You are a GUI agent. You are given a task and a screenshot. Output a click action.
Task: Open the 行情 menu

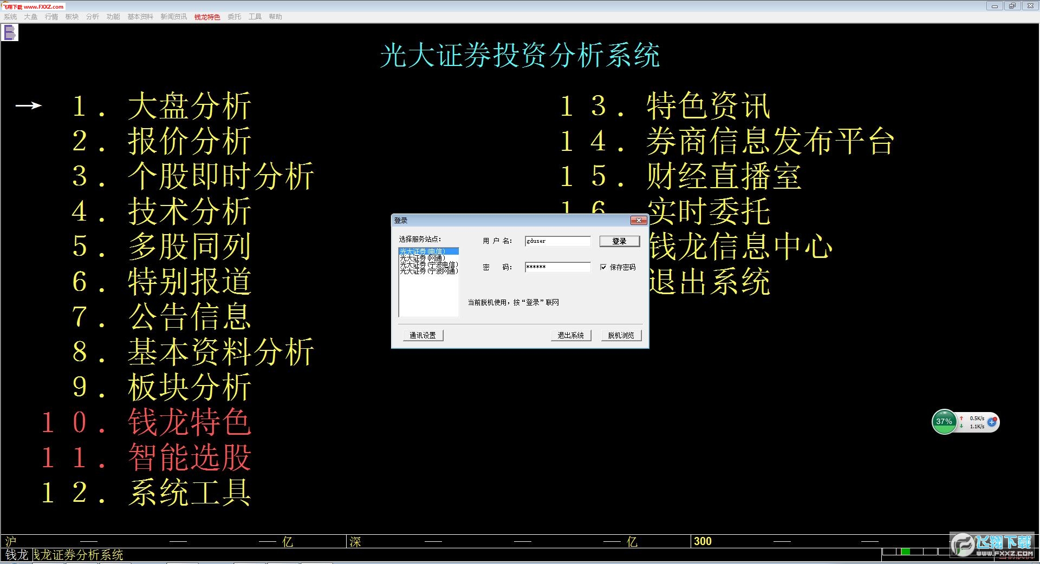coord(51,17)
